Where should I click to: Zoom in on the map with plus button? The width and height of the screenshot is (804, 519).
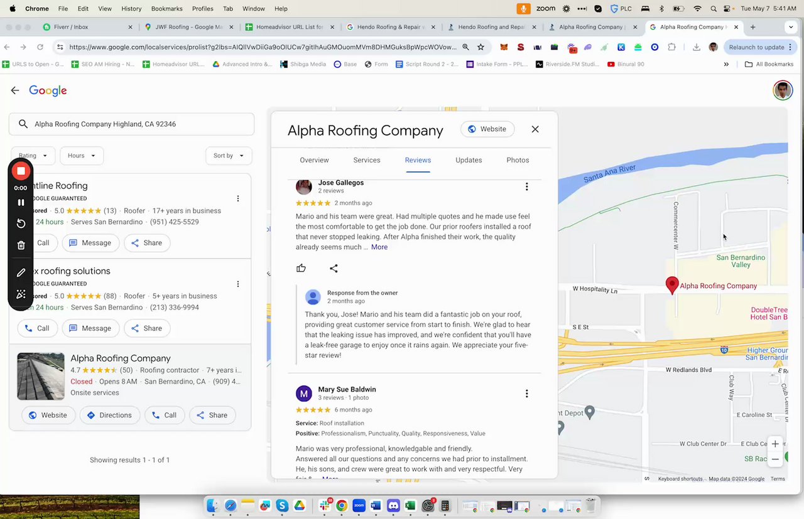(x=775, y=444)
